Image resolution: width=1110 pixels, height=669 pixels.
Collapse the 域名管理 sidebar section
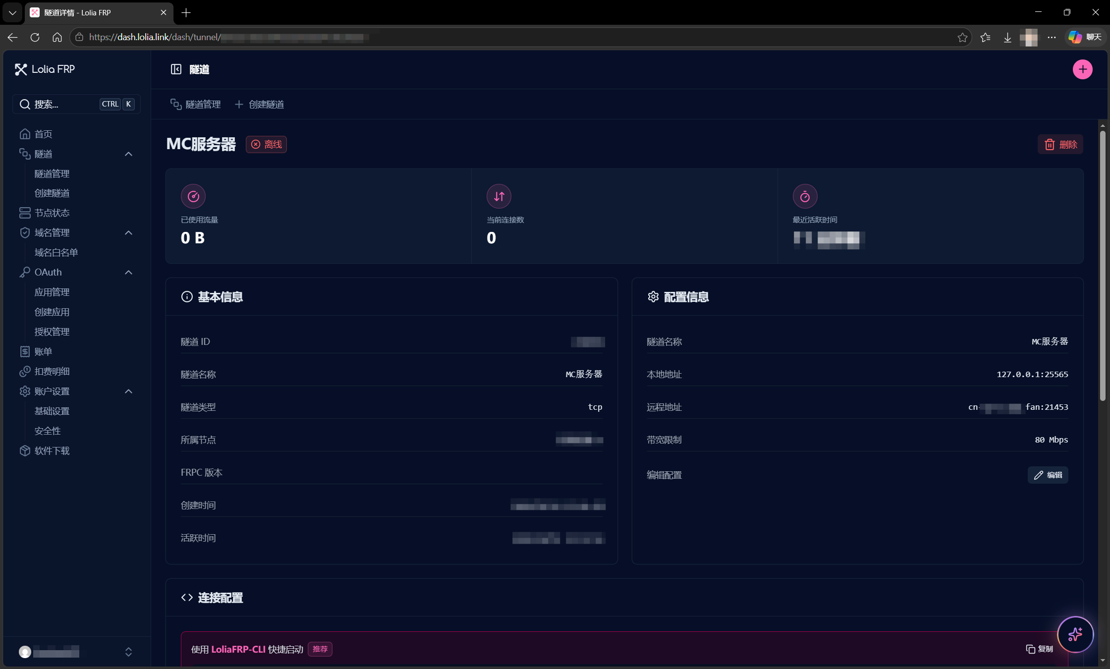[x=128, y=233]
